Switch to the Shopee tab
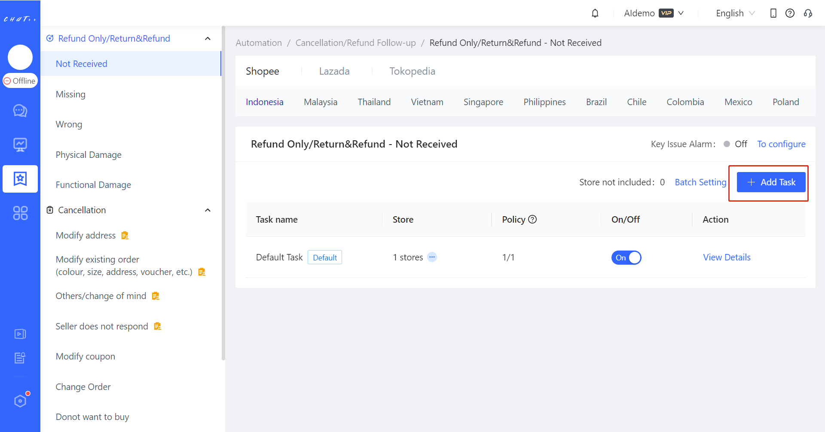 [263, 71]
